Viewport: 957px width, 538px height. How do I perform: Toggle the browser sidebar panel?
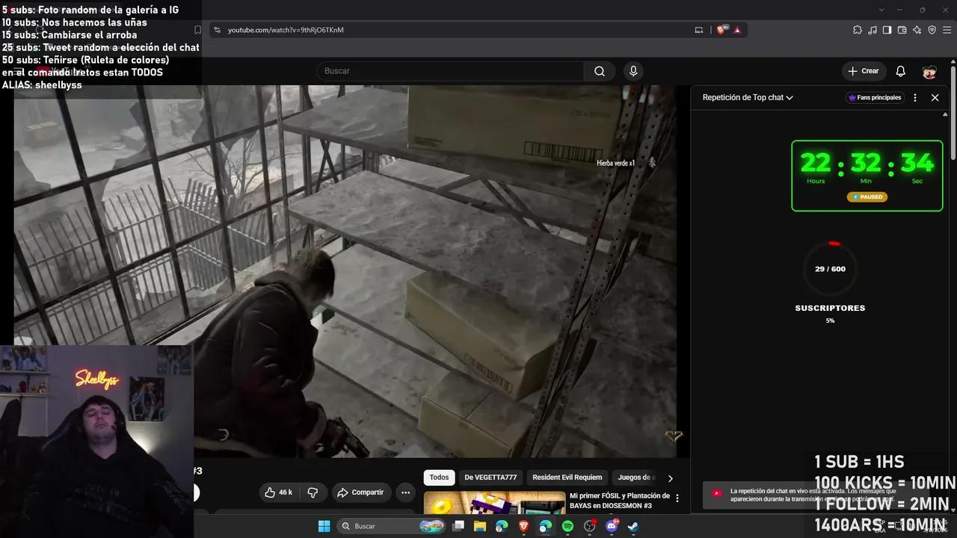[x=887, y=30]
